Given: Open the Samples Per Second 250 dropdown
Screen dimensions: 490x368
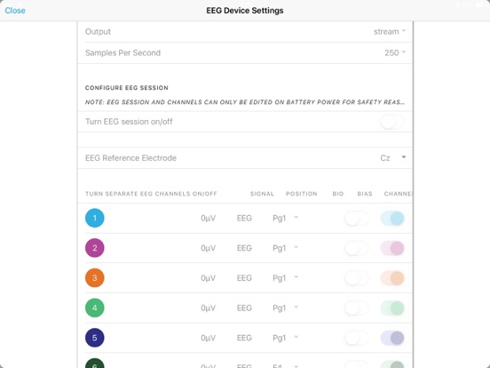Looking at the screenshot, I should pyautogui.click(x=395, y=52).
